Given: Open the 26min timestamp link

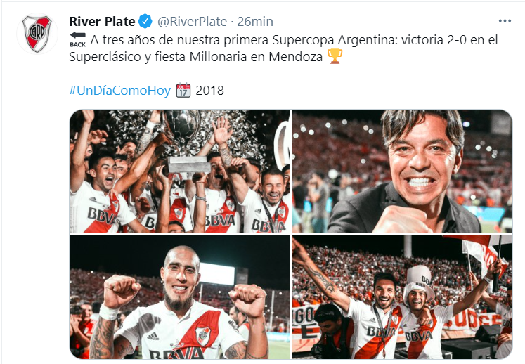Looking at the screenshot, I should [x=255, y=22].
